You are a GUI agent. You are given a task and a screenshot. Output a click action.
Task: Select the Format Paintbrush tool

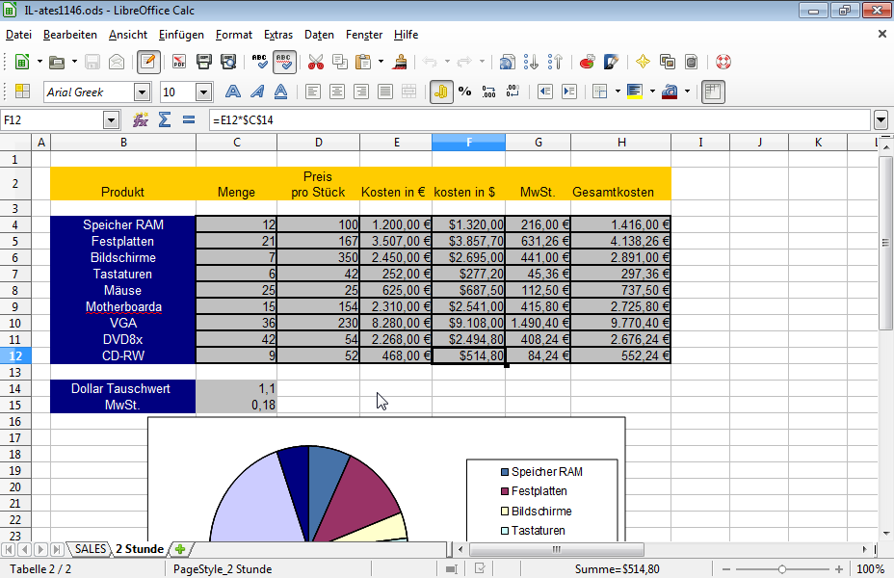400,62
